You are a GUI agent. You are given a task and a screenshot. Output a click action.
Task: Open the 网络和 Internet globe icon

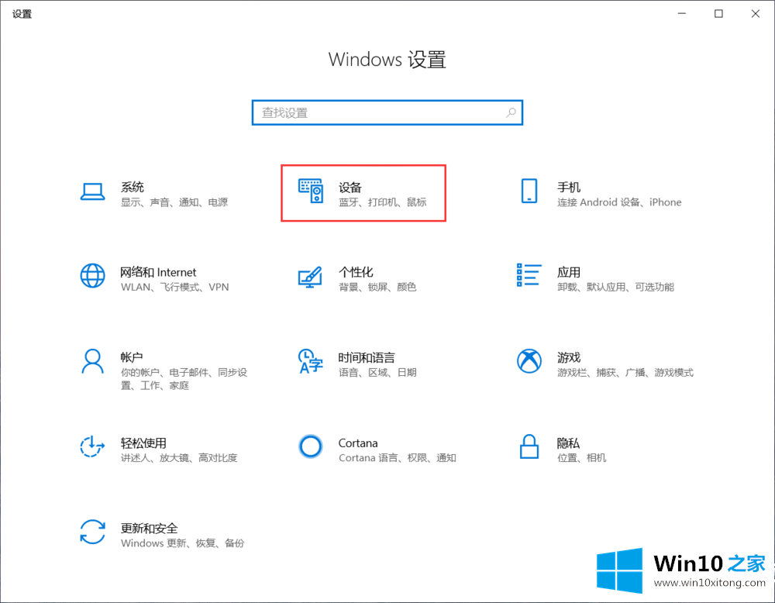92,276
